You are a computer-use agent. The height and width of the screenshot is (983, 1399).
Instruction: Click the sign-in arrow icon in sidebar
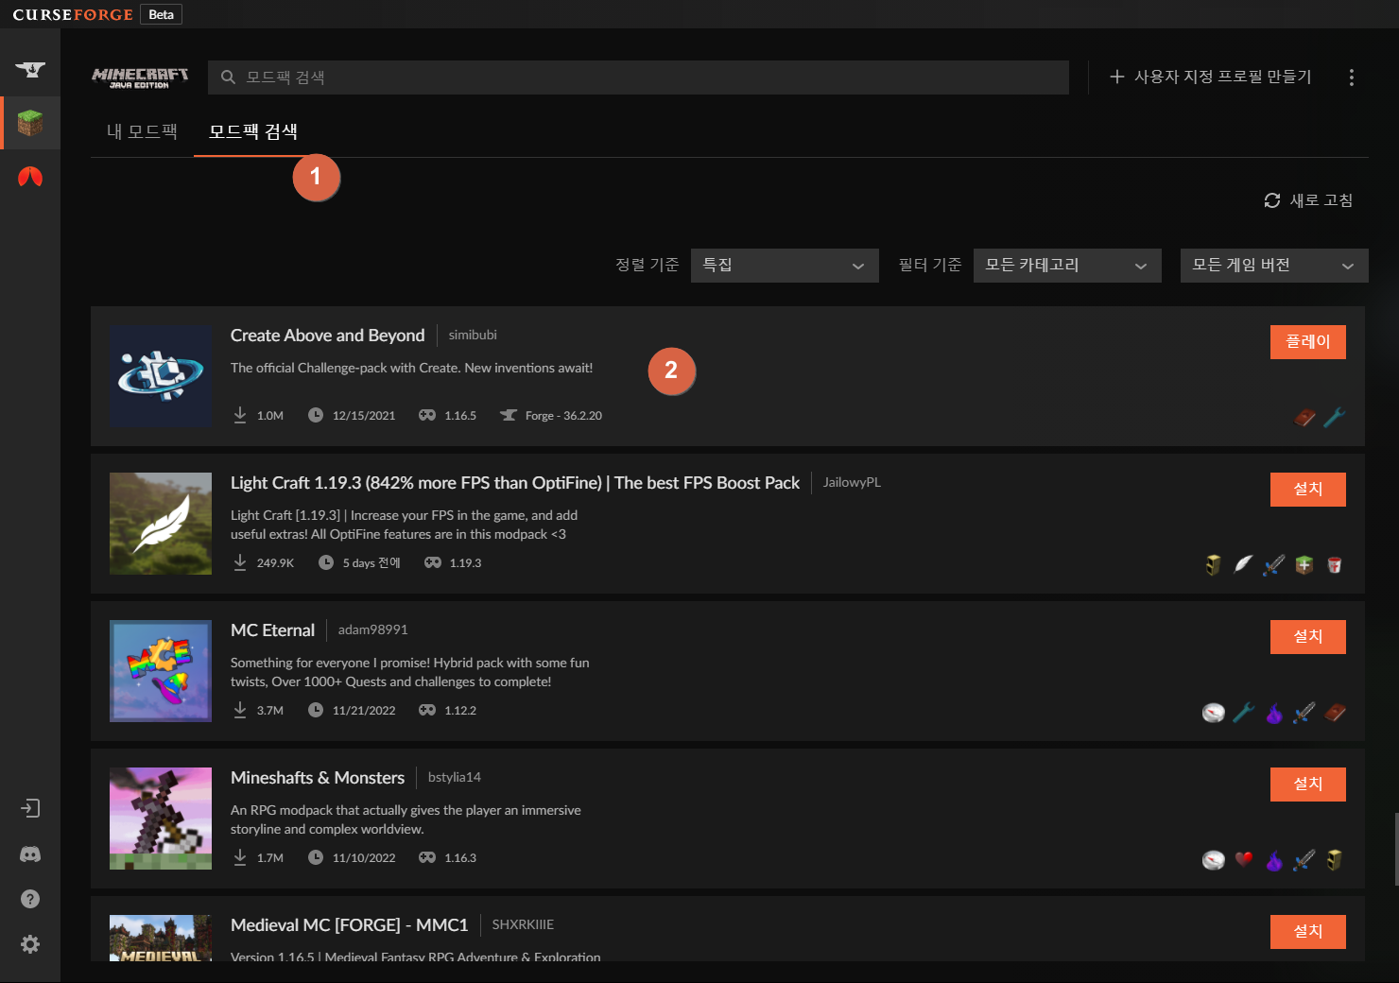30,808
